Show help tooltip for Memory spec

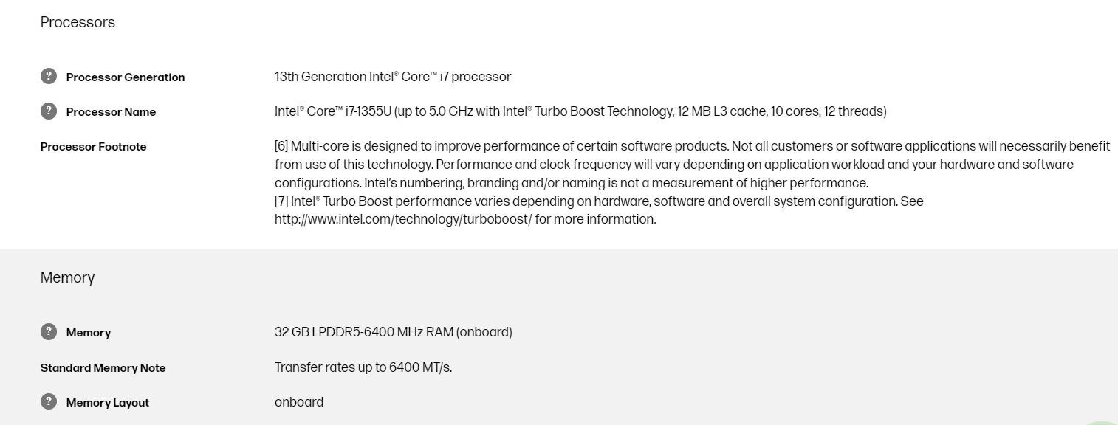click(x=48, y=331)
